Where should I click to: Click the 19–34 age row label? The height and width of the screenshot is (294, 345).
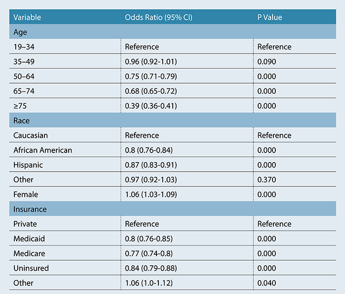click(24, 47)
